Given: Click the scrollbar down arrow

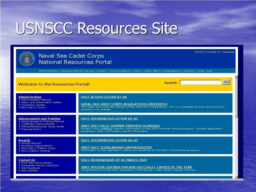Looking at the screenshot, I should tap(236, 177).
